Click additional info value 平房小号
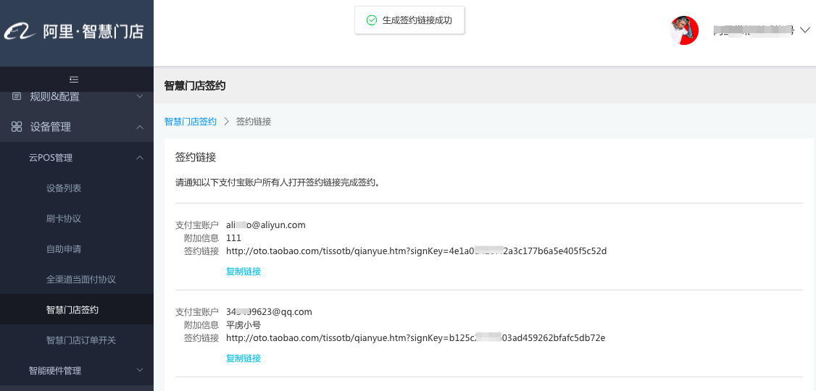Viewport: 816px width, 391px height. point(243,325)
